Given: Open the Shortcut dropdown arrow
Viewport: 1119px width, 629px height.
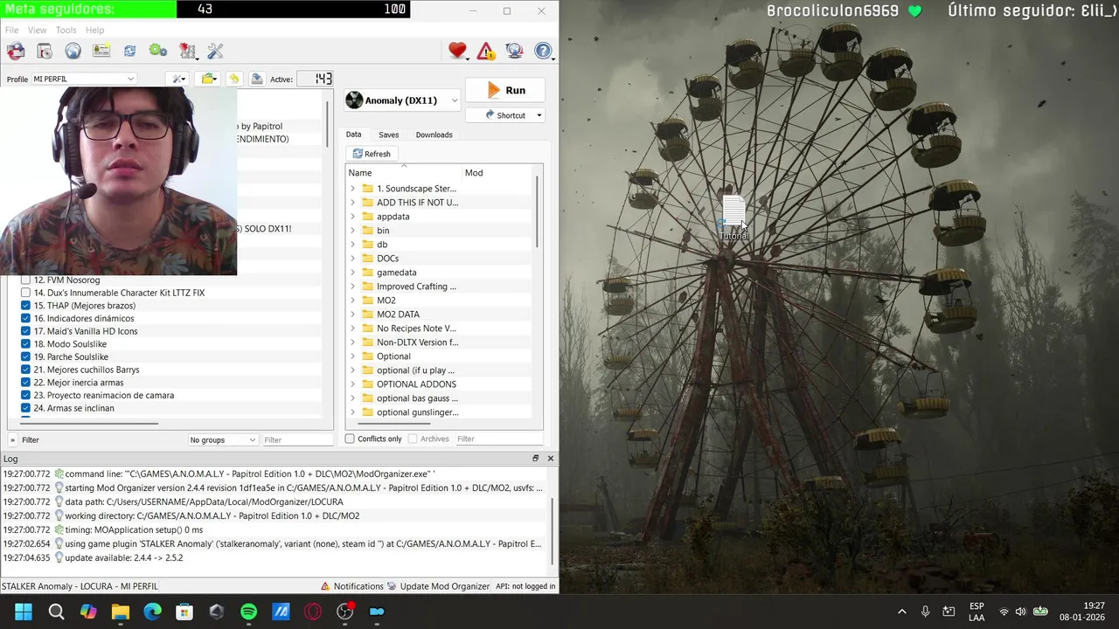Looking at the screenshot, I should coord(539,115).
